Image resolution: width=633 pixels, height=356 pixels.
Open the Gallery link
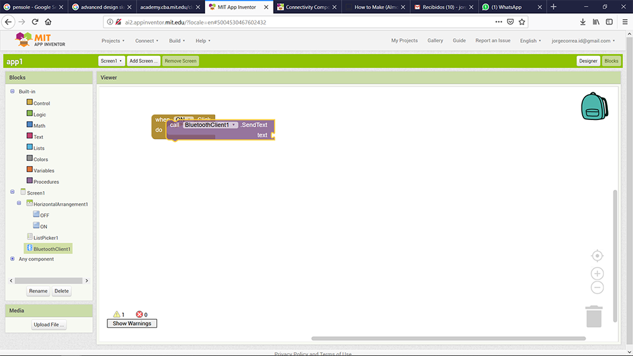435,40
